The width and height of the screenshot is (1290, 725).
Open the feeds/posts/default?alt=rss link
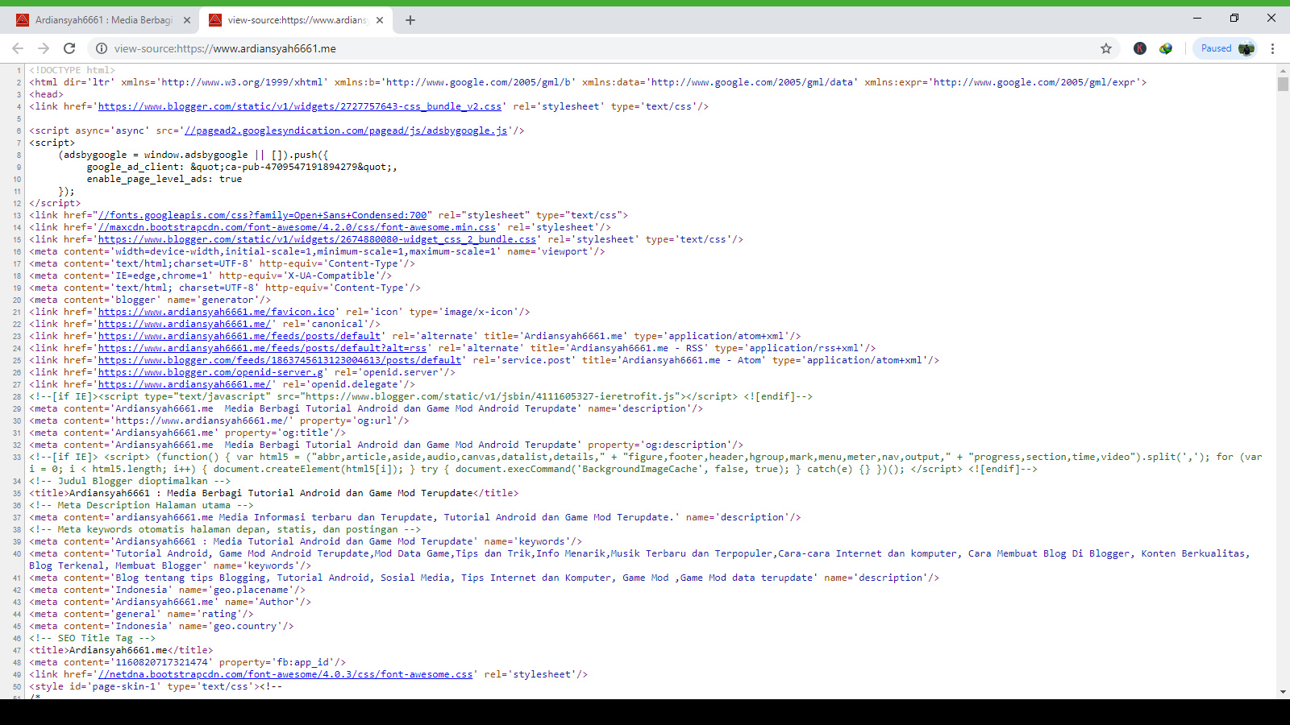(263, 348)
